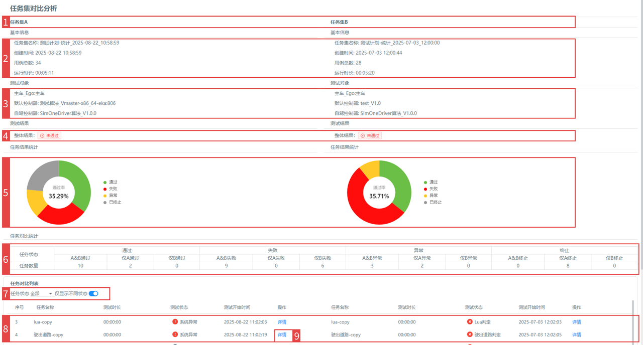This screenshot has width=643, height=345.
Task: Click the 未通过 badge under Task Set A
Action: (49, 136)
